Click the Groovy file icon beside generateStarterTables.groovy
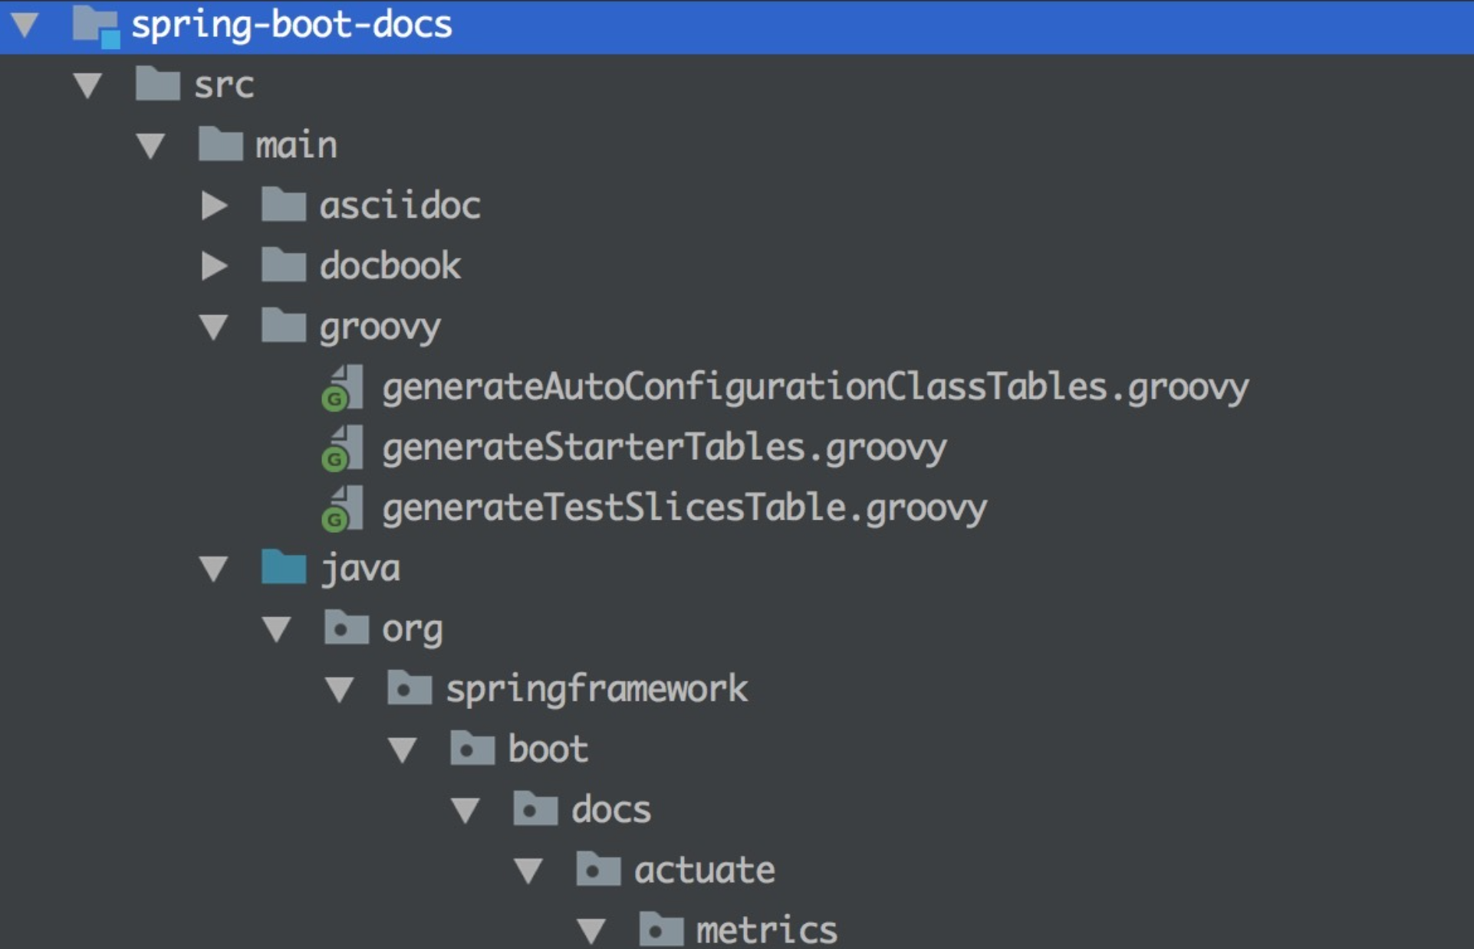 (343, 447)
